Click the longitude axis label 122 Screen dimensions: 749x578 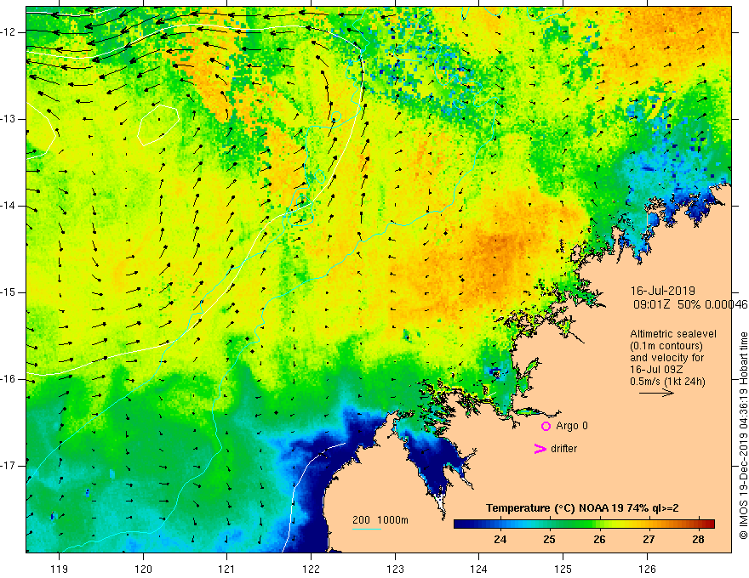coord(311,569)
